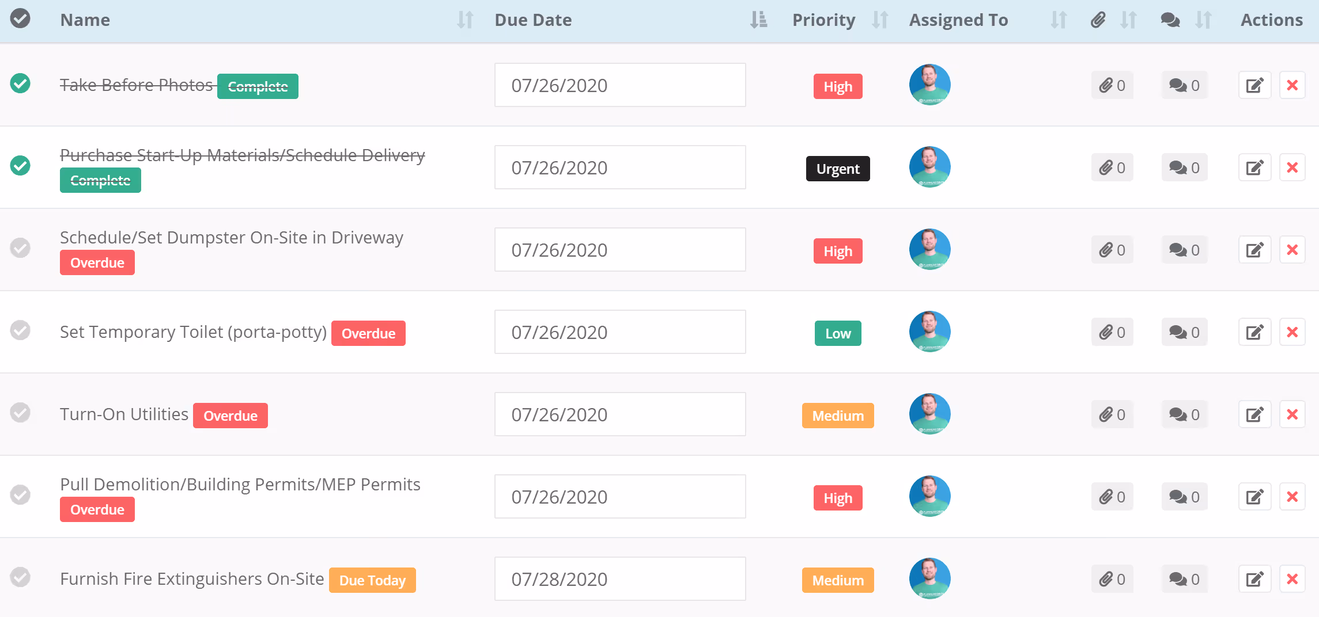
Task: Open attachments for Furnish Fire Extinguishers
Action: click(1112, 579)
